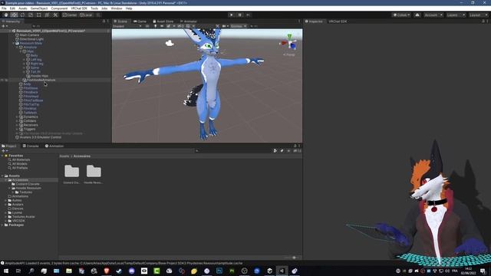Expand the Colliders object
This screenshot has height=276, width=491.
click(17, 121)
